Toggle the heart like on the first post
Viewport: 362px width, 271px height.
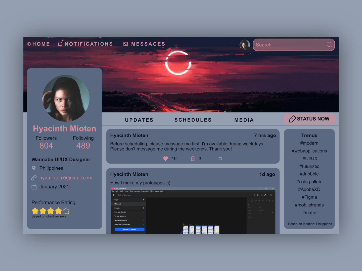tap(165, 159)
